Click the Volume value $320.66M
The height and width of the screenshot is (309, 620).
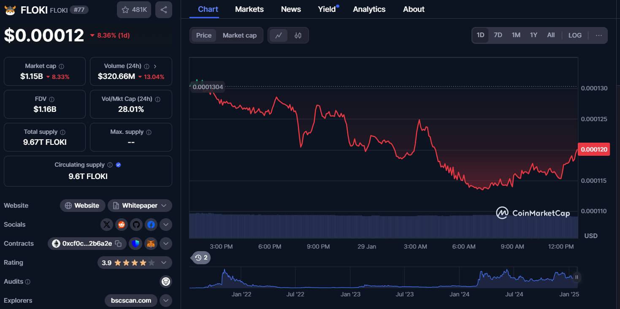116,76
